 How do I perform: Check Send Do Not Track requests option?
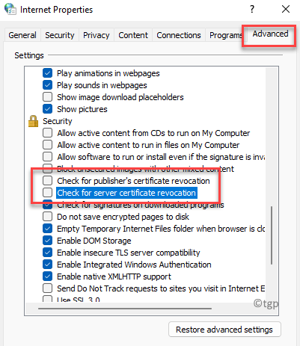tap(47, 288)
